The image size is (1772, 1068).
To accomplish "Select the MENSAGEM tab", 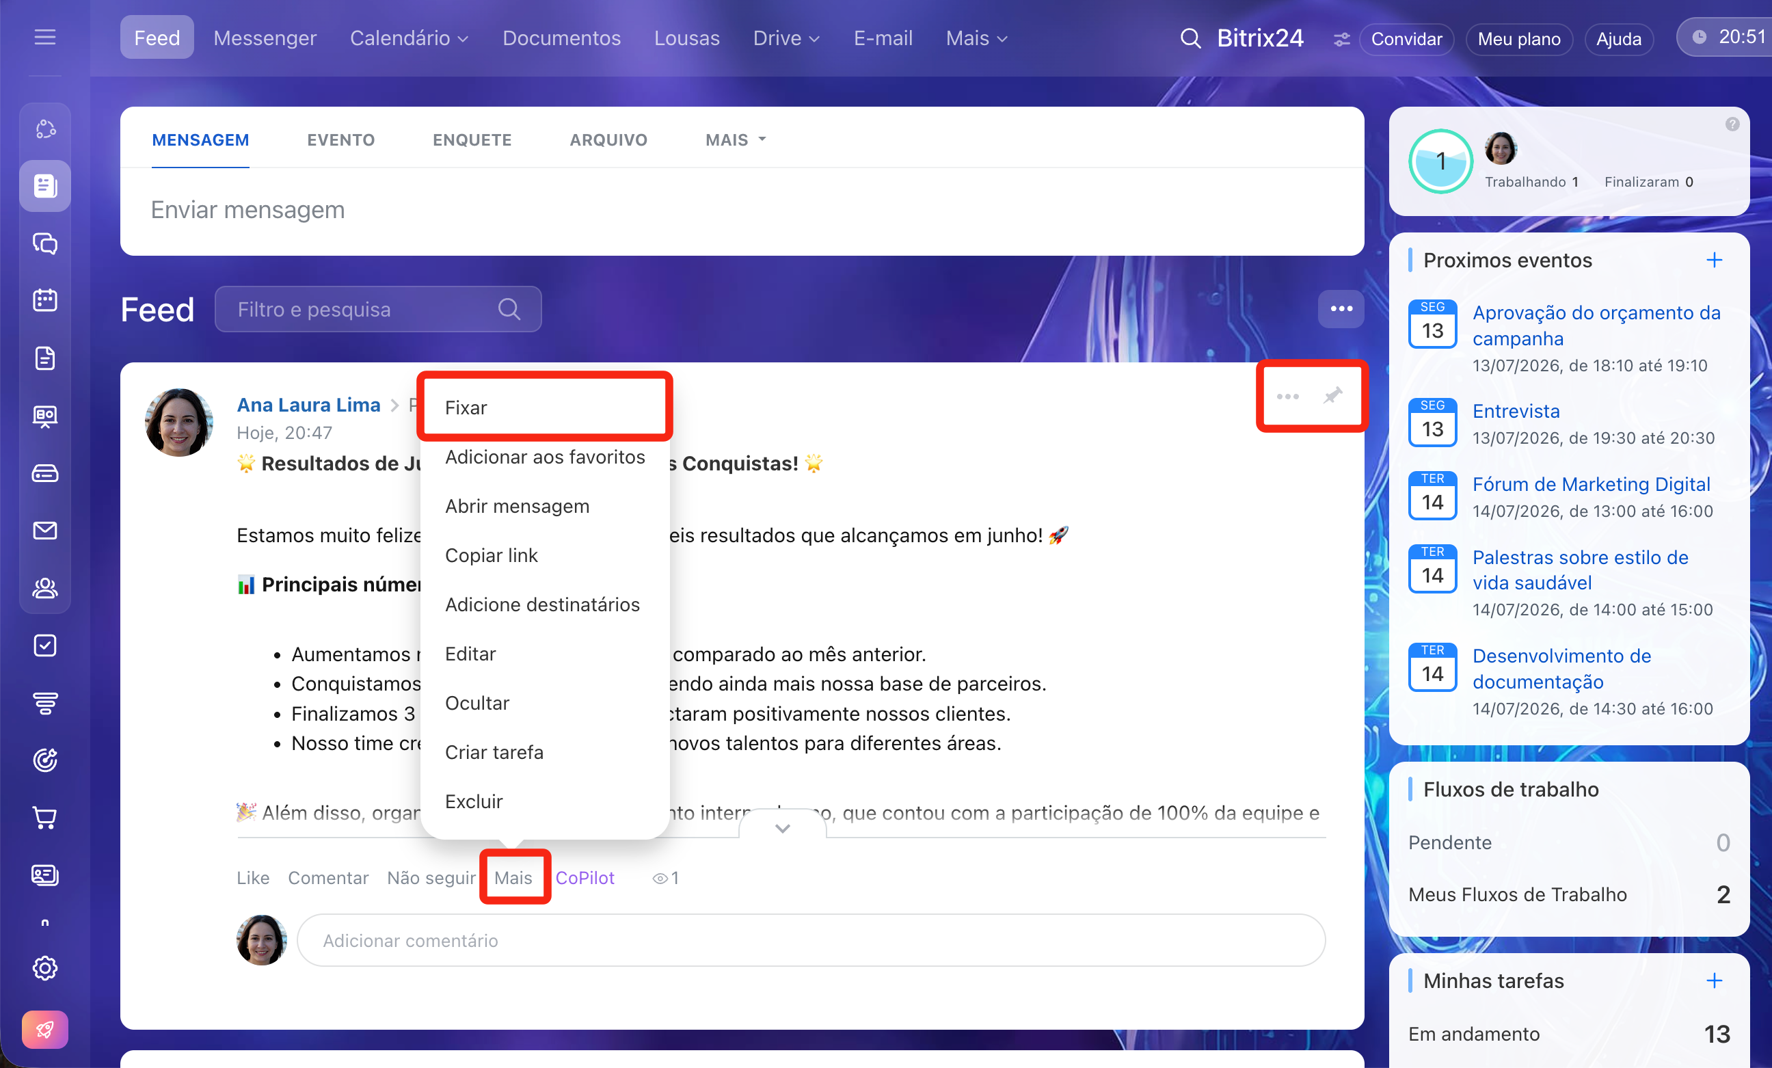I will (200, 139).
